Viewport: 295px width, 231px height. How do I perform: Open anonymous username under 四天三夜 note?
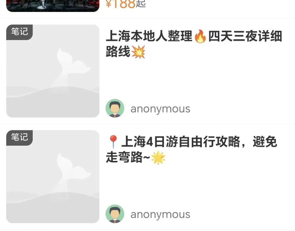[x=160, y=109]
